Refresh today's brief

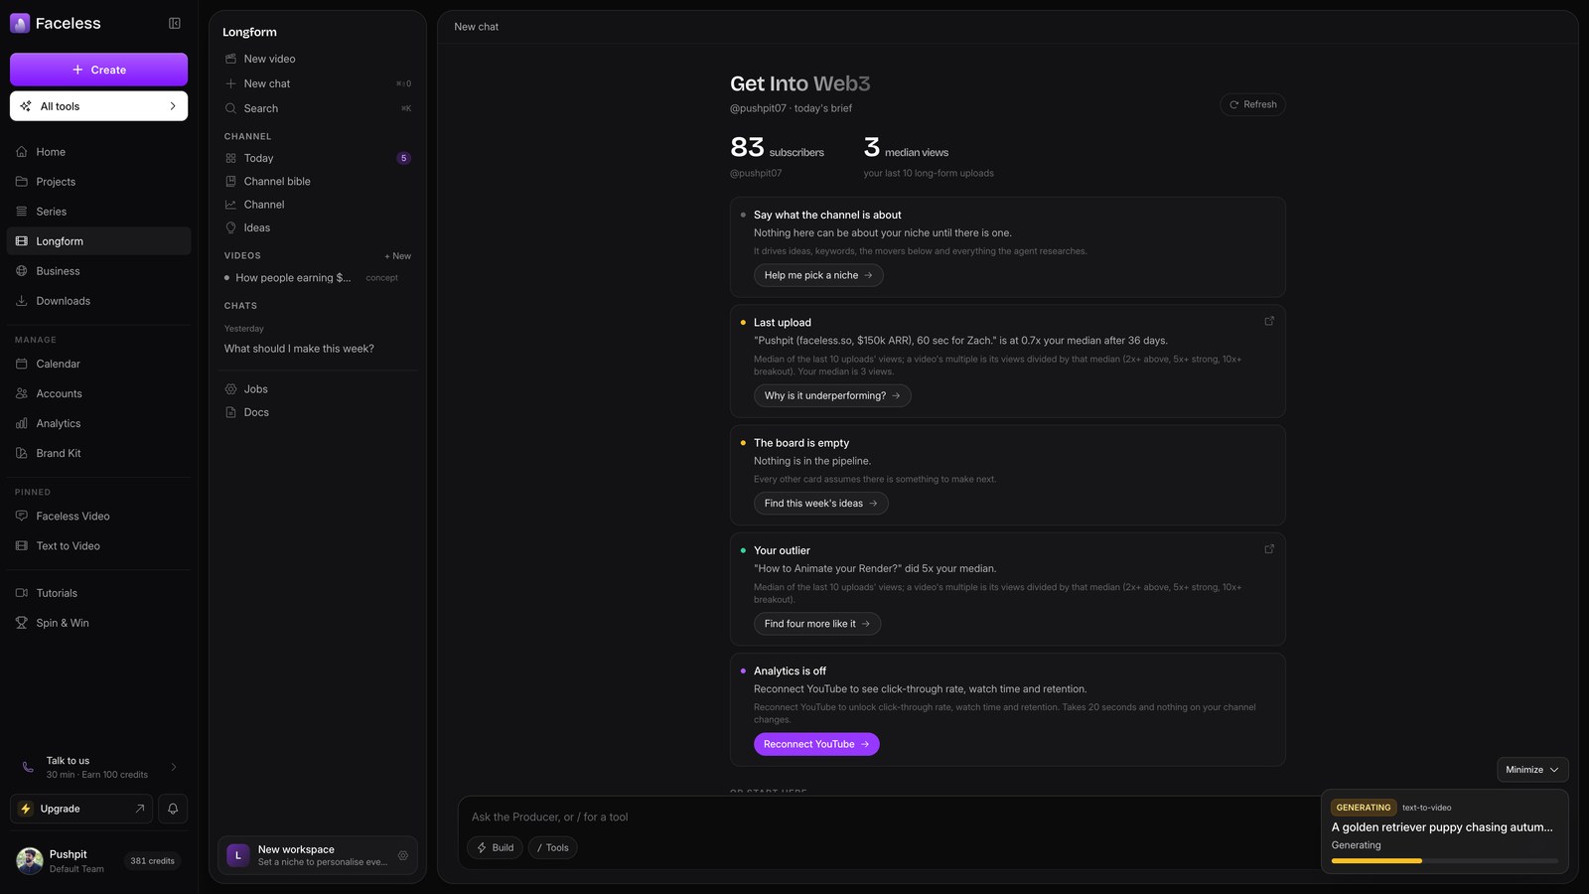point(1252,104)
